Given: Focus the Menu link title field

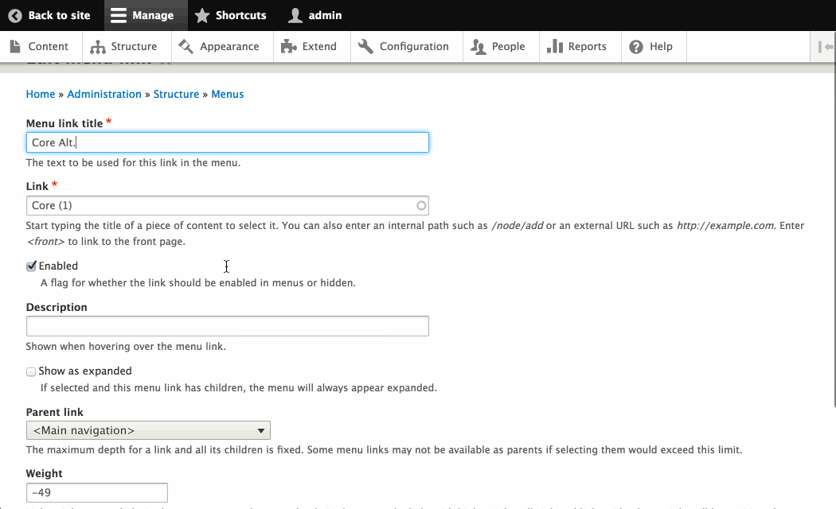Looking at the screenshot, I should tap(228, 142).
